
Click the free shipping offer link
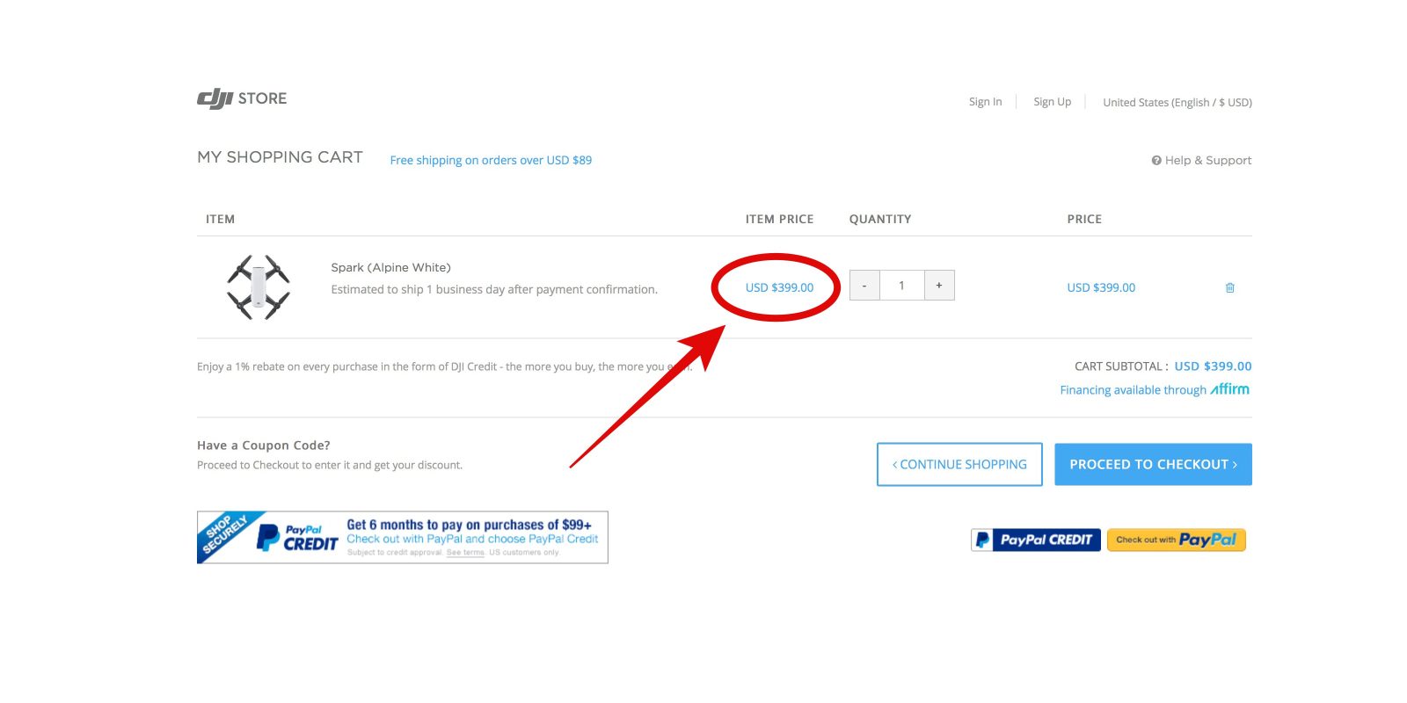491,161
